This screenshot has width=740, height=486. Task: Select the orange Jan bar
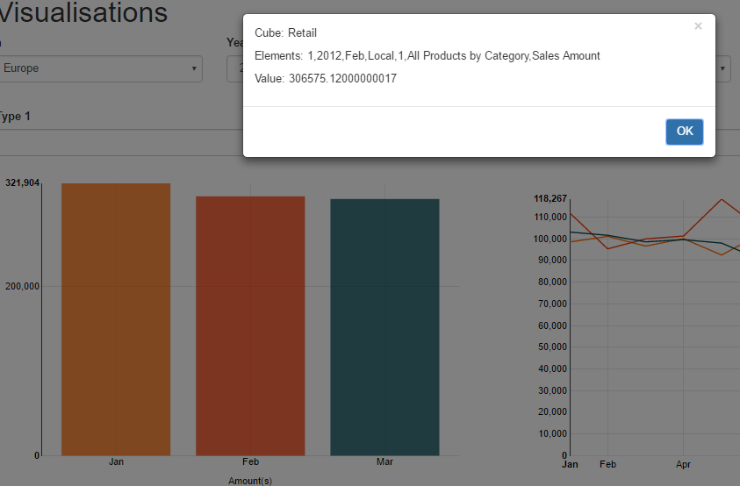pos(116,319)
